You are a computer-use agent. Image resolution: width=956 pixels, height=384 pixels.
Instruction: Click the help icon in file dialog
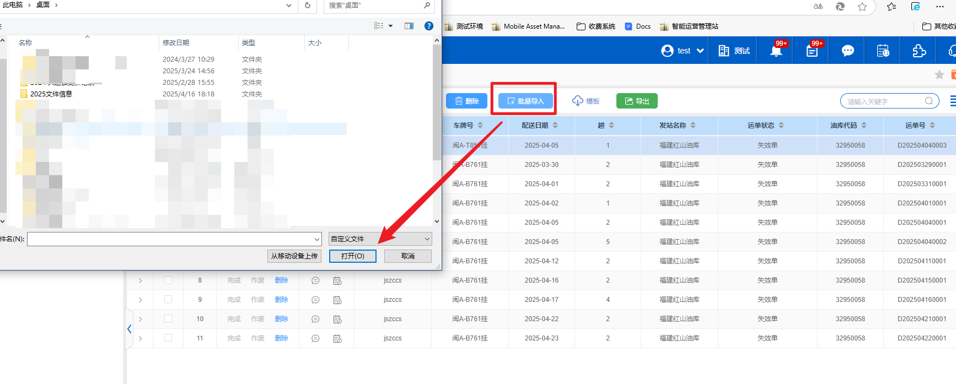[x=428, y=26]
